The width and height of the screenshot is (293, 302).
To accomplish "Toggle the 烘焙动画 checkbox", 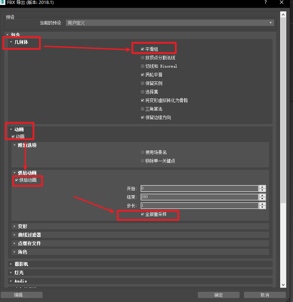I will 17,180.
